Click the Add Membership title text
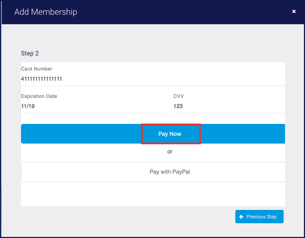Image resolution: width=305 pixels, height=238 pixels. [46, 12]
